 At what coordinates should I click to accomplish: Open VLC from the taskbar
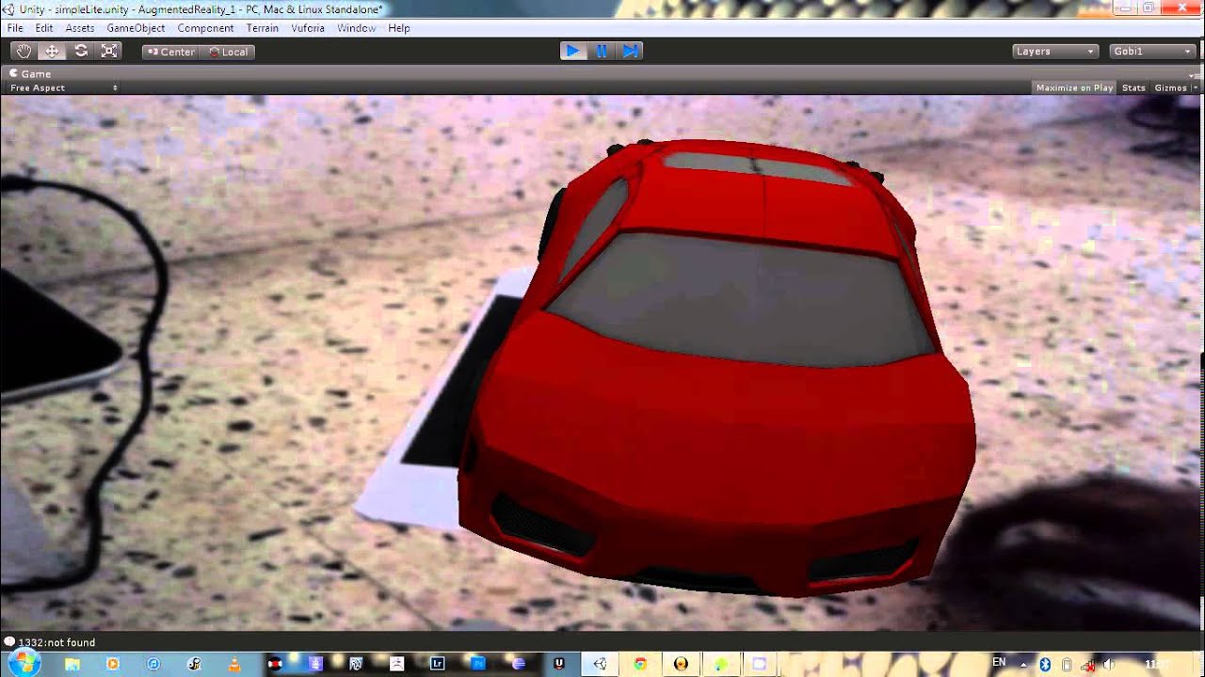(234, 664)
